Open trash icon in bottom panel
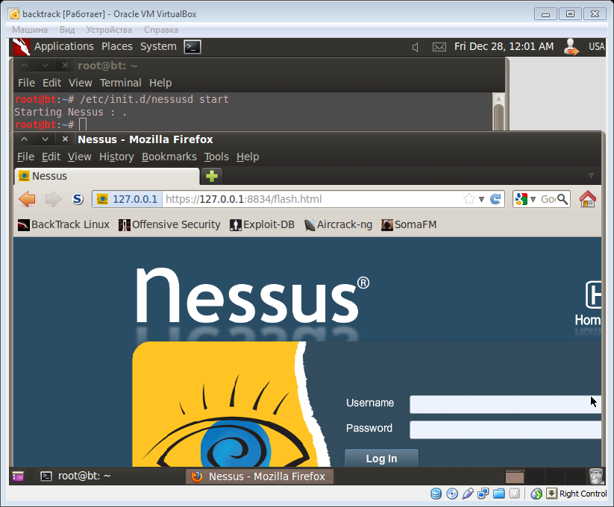This screenshot has width=614, height=507. coord(596,476)
